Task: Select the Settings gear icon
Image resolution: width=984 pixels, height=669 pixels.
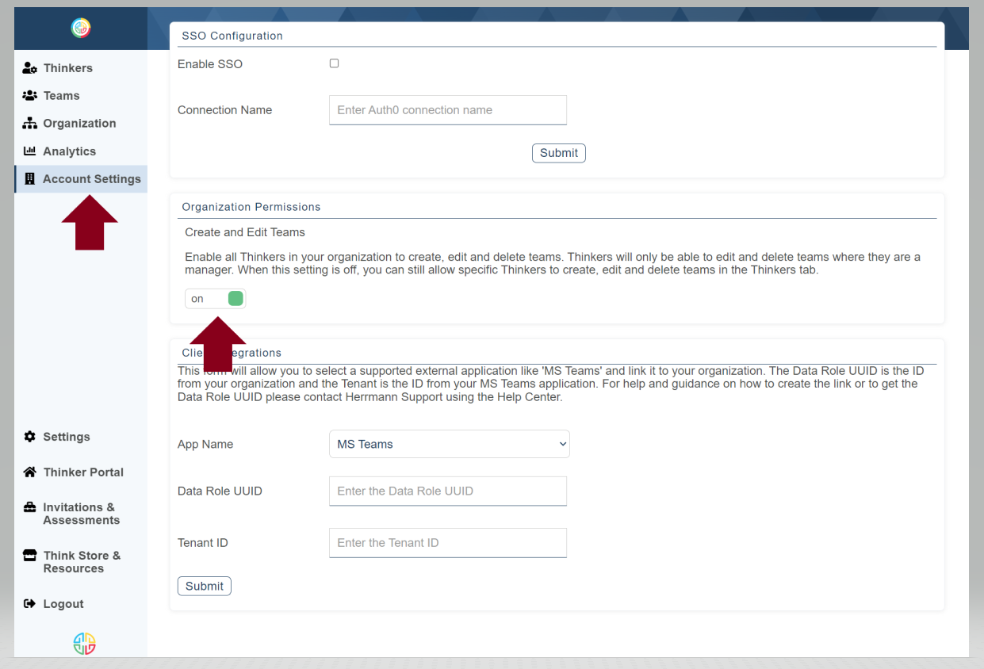Action: point(29,436)
